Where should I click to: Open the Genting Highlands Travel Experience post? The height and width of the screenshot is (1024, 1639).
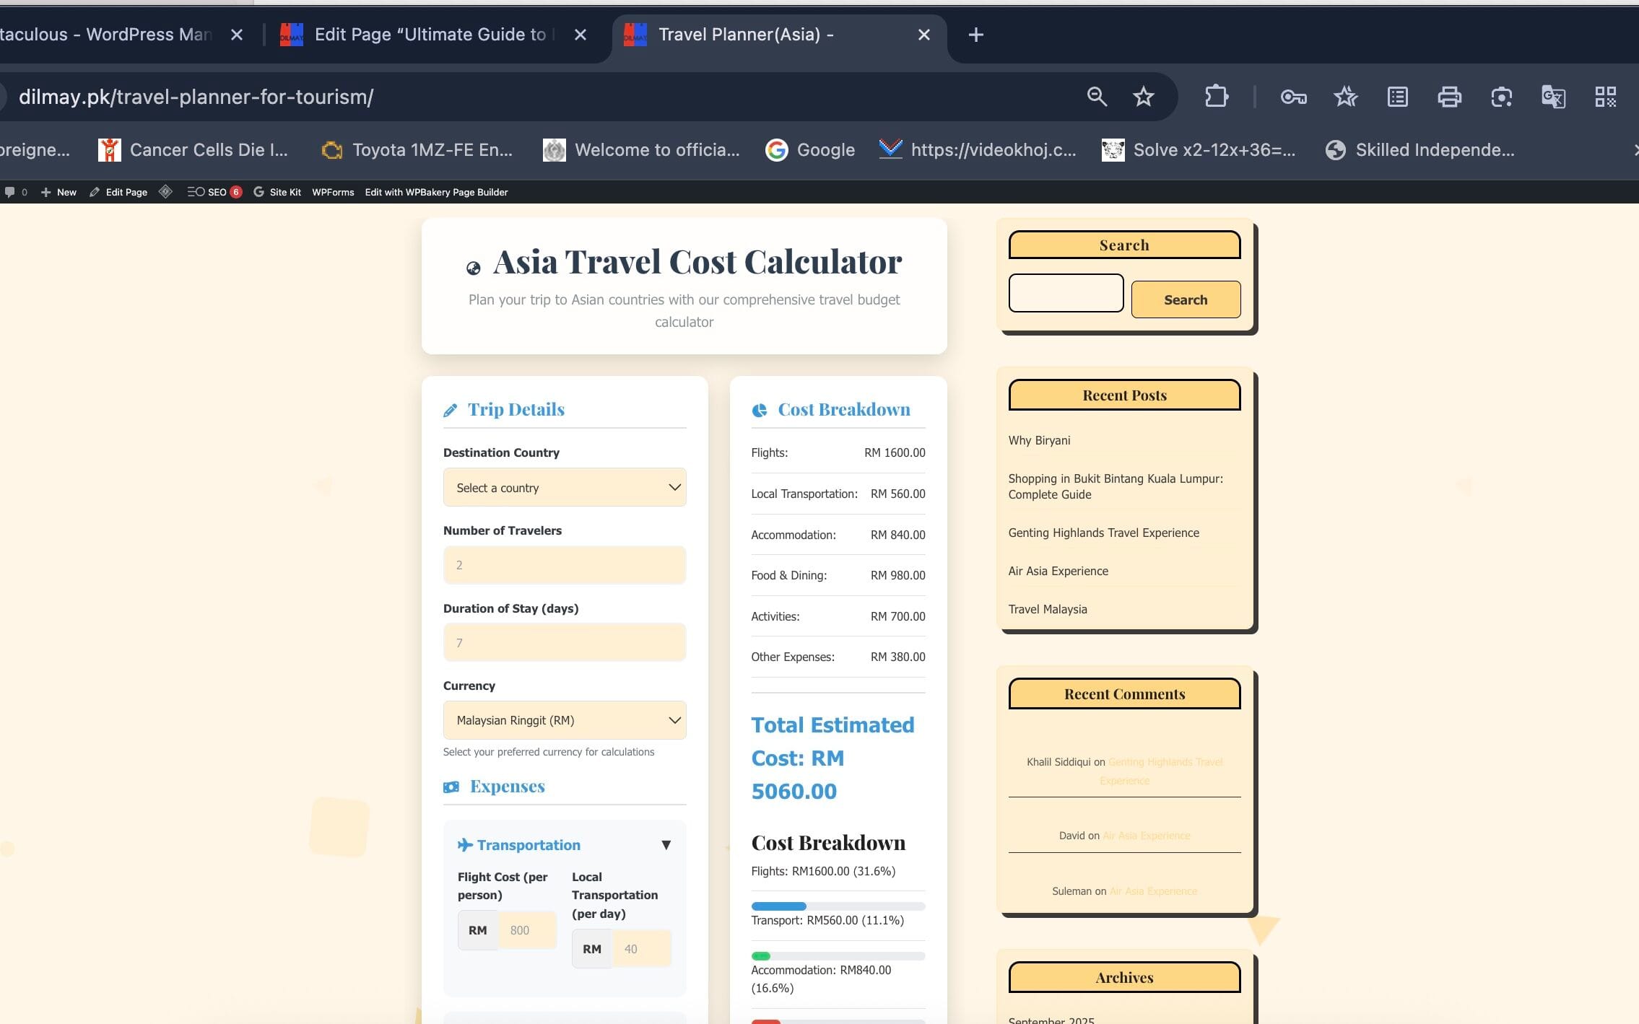tap(1103, 533)
